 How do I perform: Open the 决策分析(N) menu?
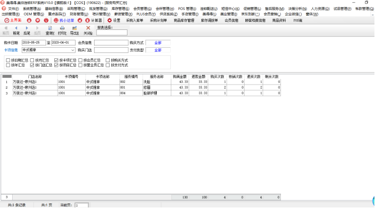pos(298,9)
